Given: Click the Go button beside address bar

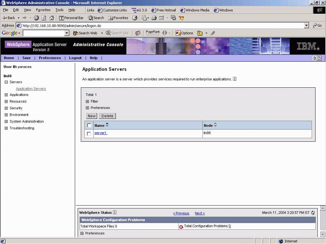Looking at the screenshot, I should [x=317, y=25].
